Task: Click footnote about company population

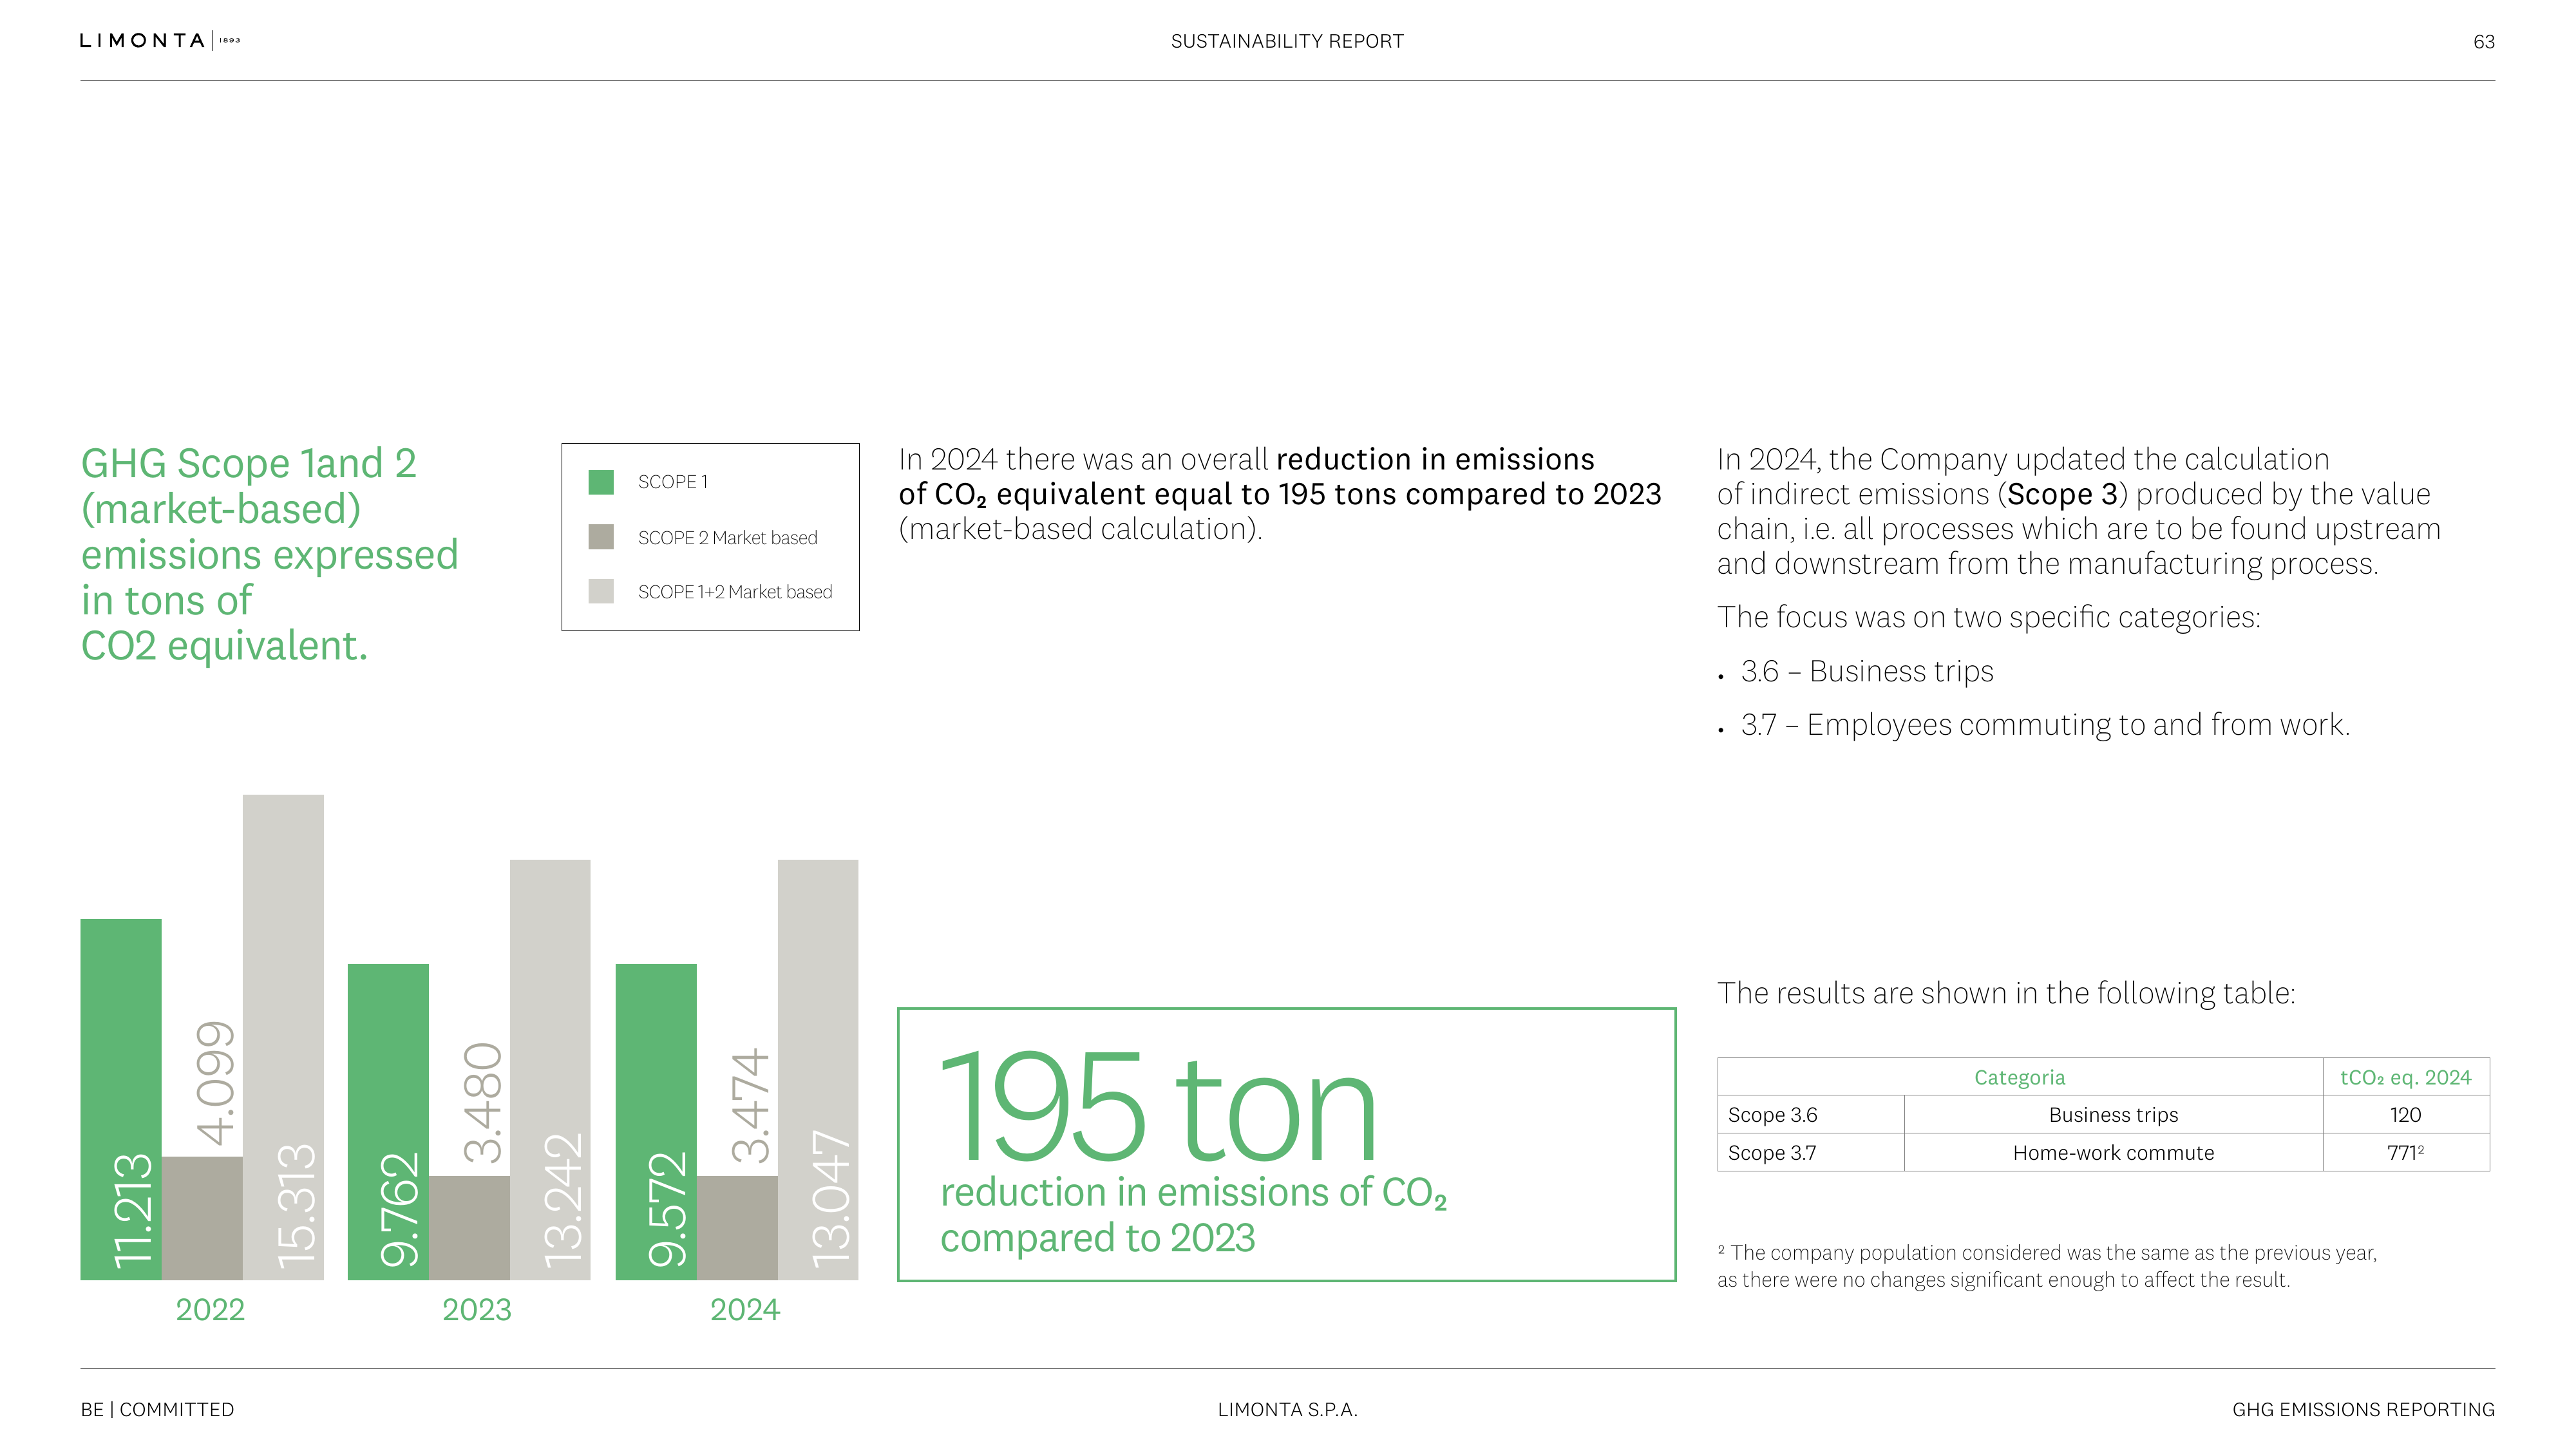Action: 2046,1266
